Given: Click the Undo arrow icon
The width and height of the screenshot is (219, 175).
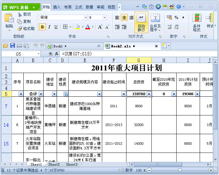Looking at the screenshot, I should click(x=35, y=46).
